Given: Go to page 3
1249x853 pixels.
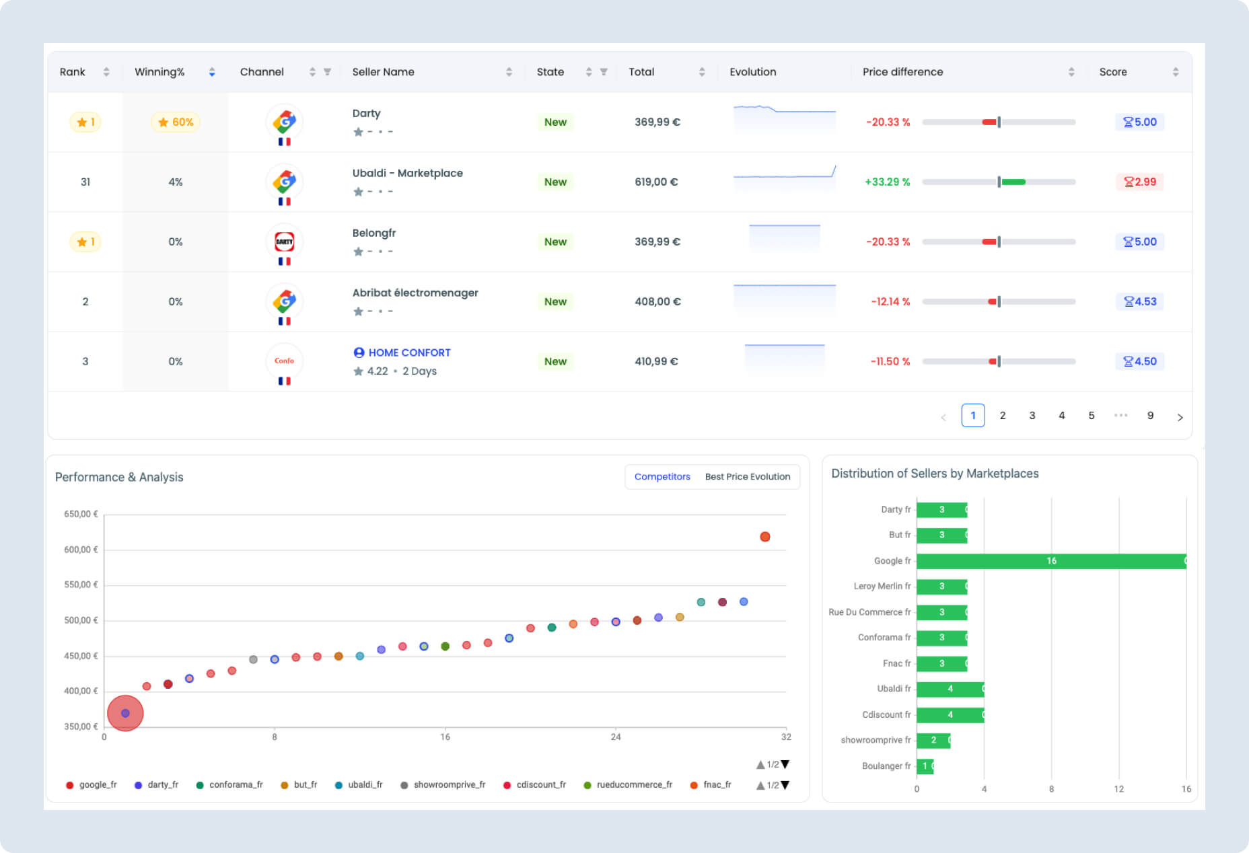Looking at the screenshot, I should coord(1032,416).
